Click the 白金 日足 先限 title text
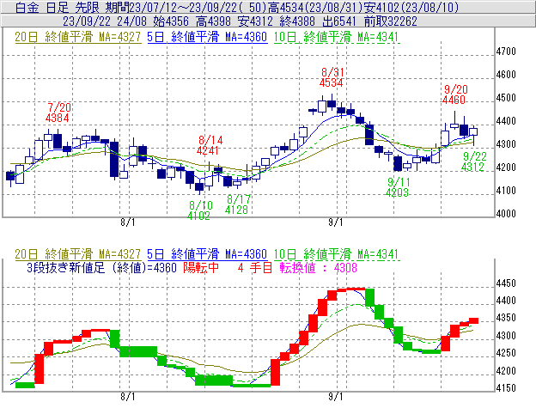Image resolution: width=536 pixels, height=408 pixels. [x=57, y=7]
